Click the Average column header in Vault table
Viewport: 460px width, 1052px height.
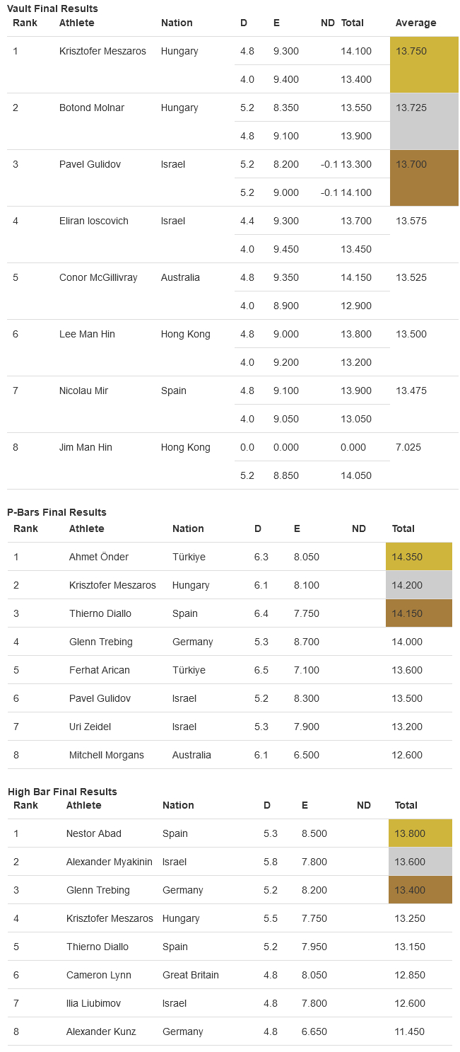tap(416, 23)
